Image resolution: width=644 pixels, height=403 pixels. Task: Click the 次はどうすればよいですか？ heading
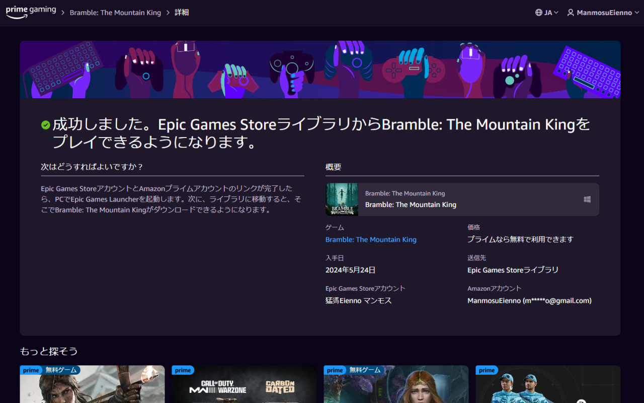point(92,167)
